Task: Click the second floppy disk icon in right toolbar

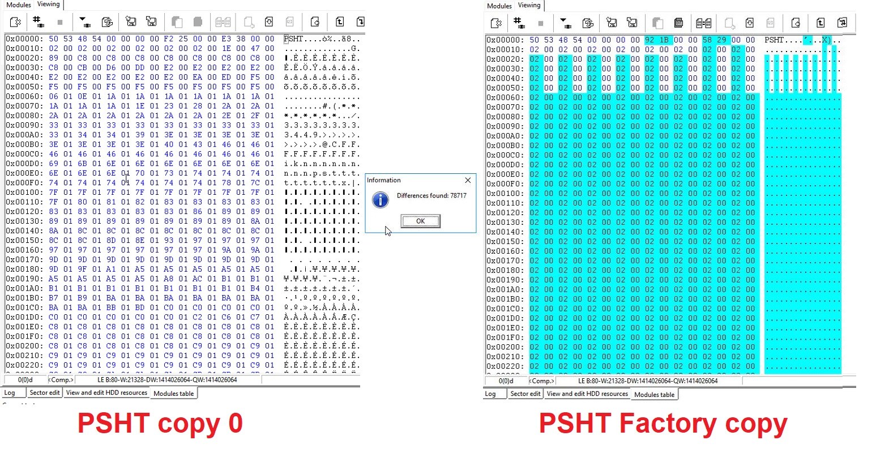Action: pos(632,23)
